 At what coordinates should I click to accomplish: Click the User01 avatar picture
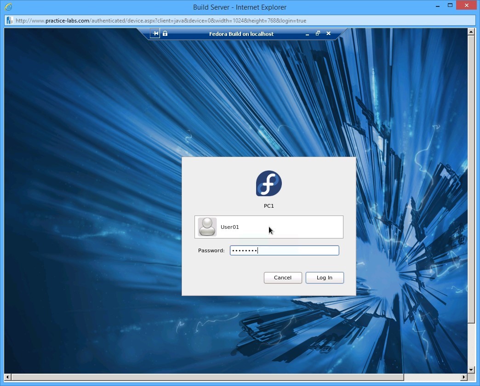point(207,227)
